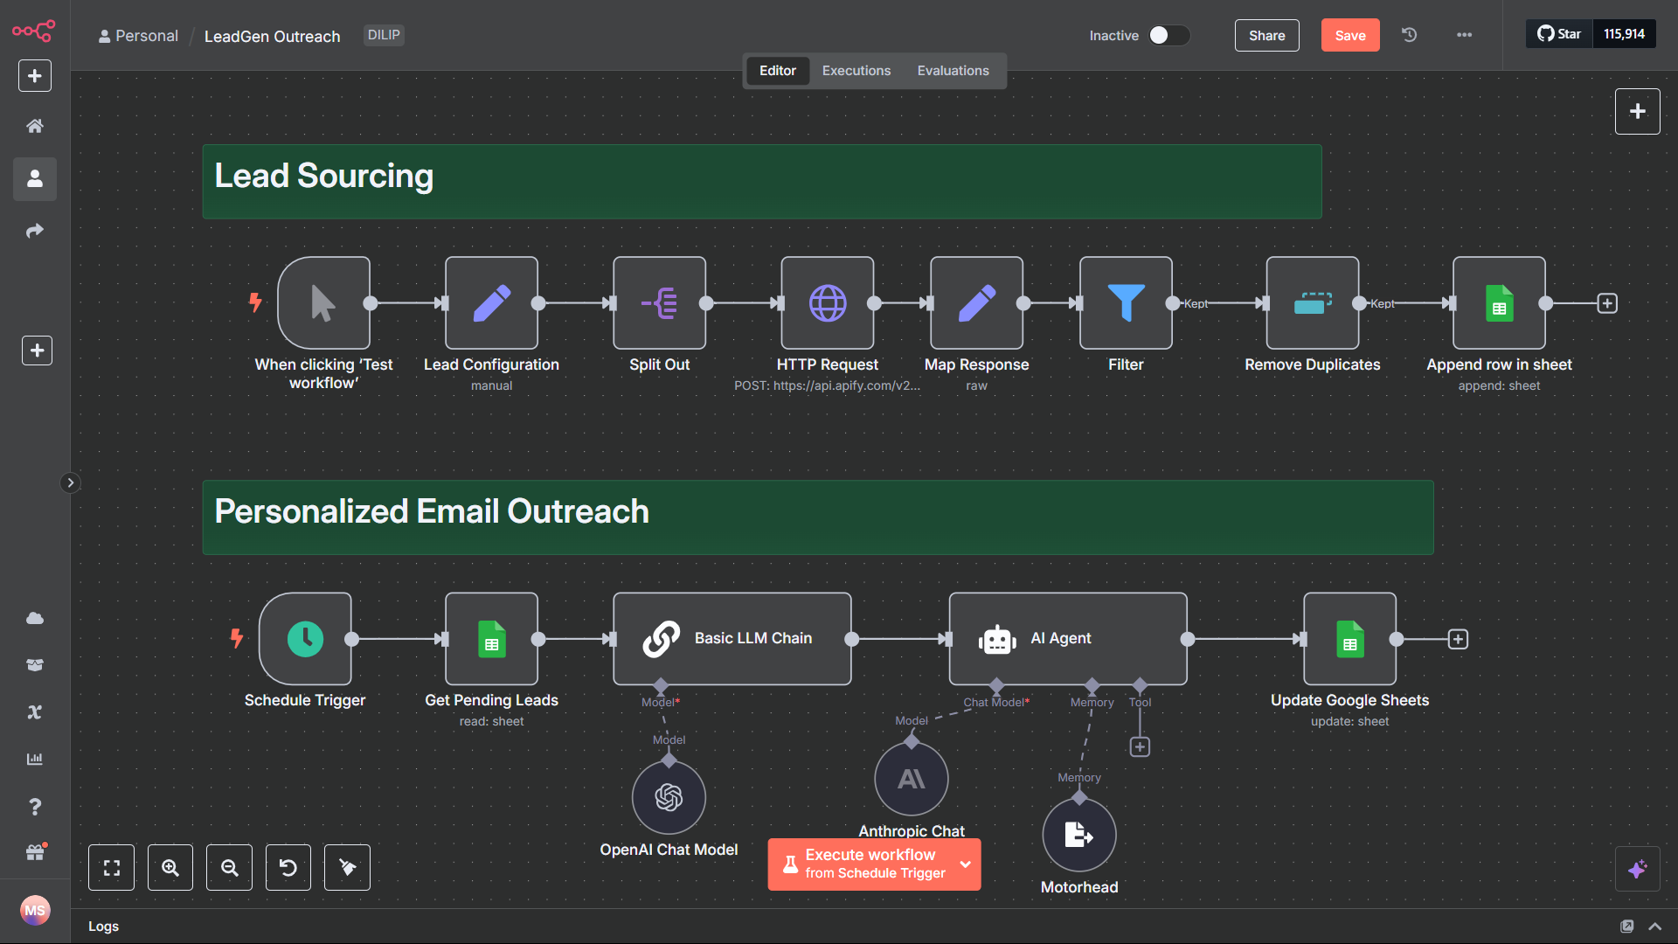Open the AI Agent node
This screenshot has width=1678, height=944.
coord(1067,638)
